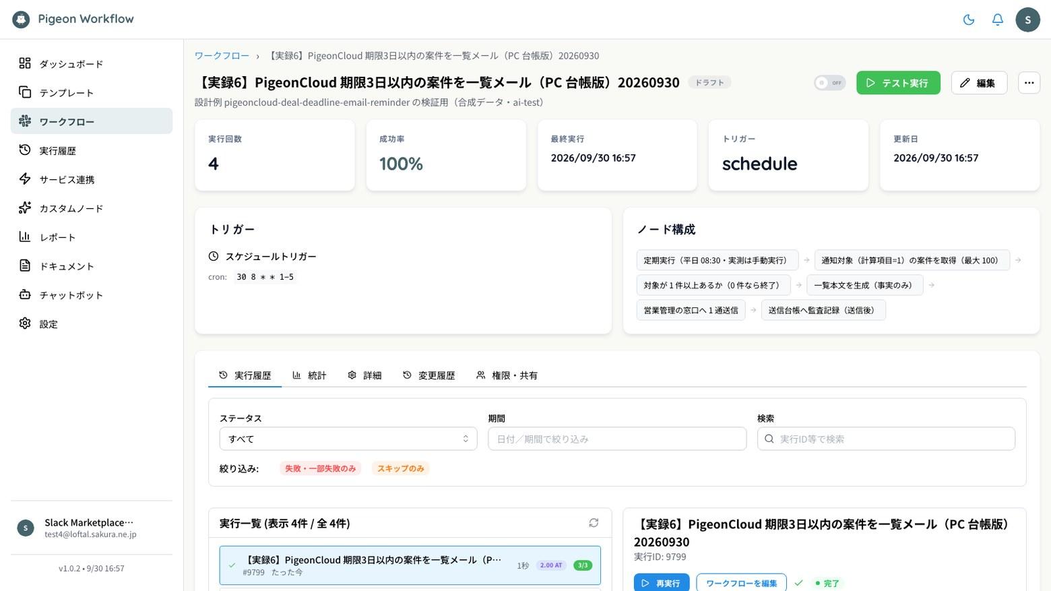Open the three-dots more options menu
1051x591 pixels.
[x=1029, y=83]
